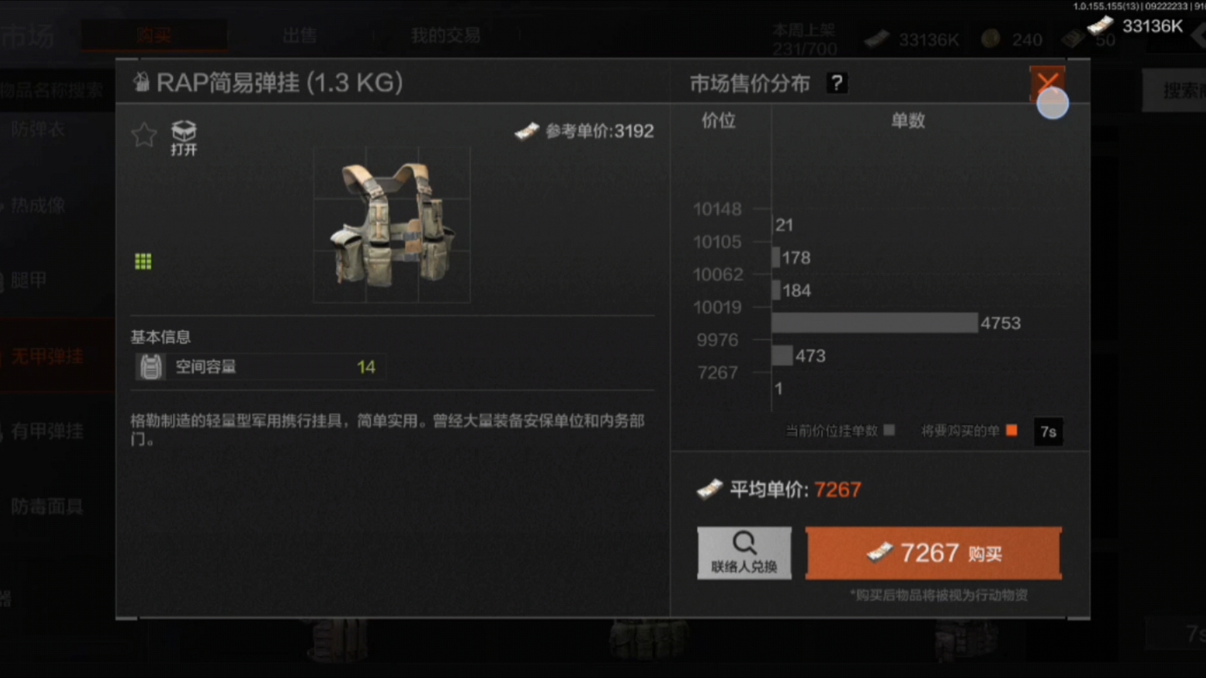Switch to the 出售 sell tab
Screen dimensions: 1206x678
coord(300,35)
